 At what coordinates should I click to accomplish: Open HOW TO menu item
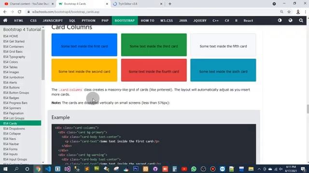147,20
